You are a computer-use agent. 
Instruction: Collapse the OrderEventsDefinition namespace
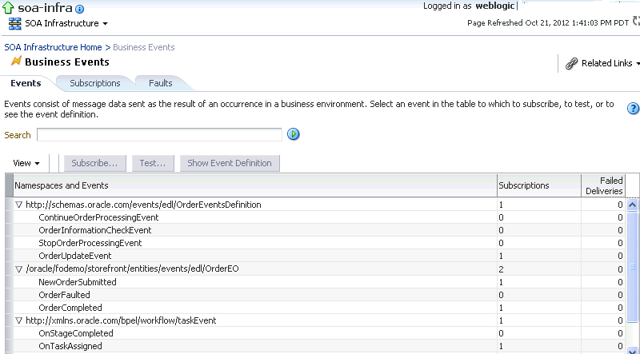tap(18, 205)
